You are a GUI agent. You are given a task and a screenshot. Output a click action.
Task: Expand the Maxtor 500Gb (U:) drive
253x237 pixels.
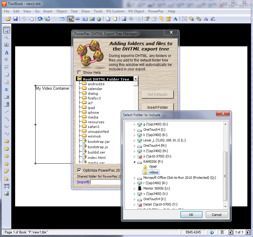coord(134,189)
